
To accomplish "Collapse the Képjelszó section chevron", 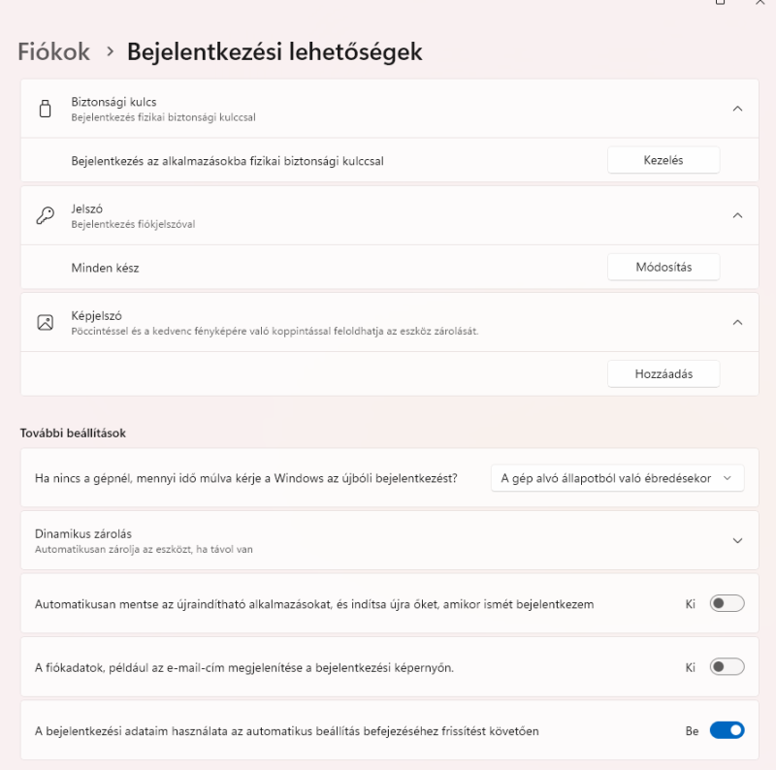I will click(737, 322).
